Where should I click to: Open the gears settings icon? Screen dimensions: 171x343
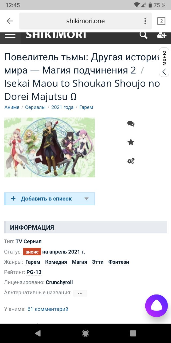click(x=131, y=161)
